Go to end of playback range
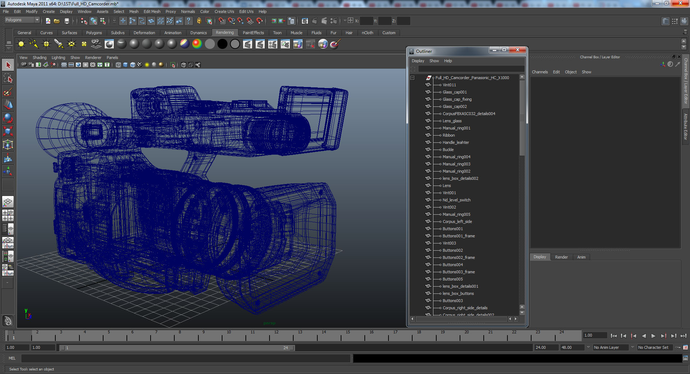 (x=683, y=336)
